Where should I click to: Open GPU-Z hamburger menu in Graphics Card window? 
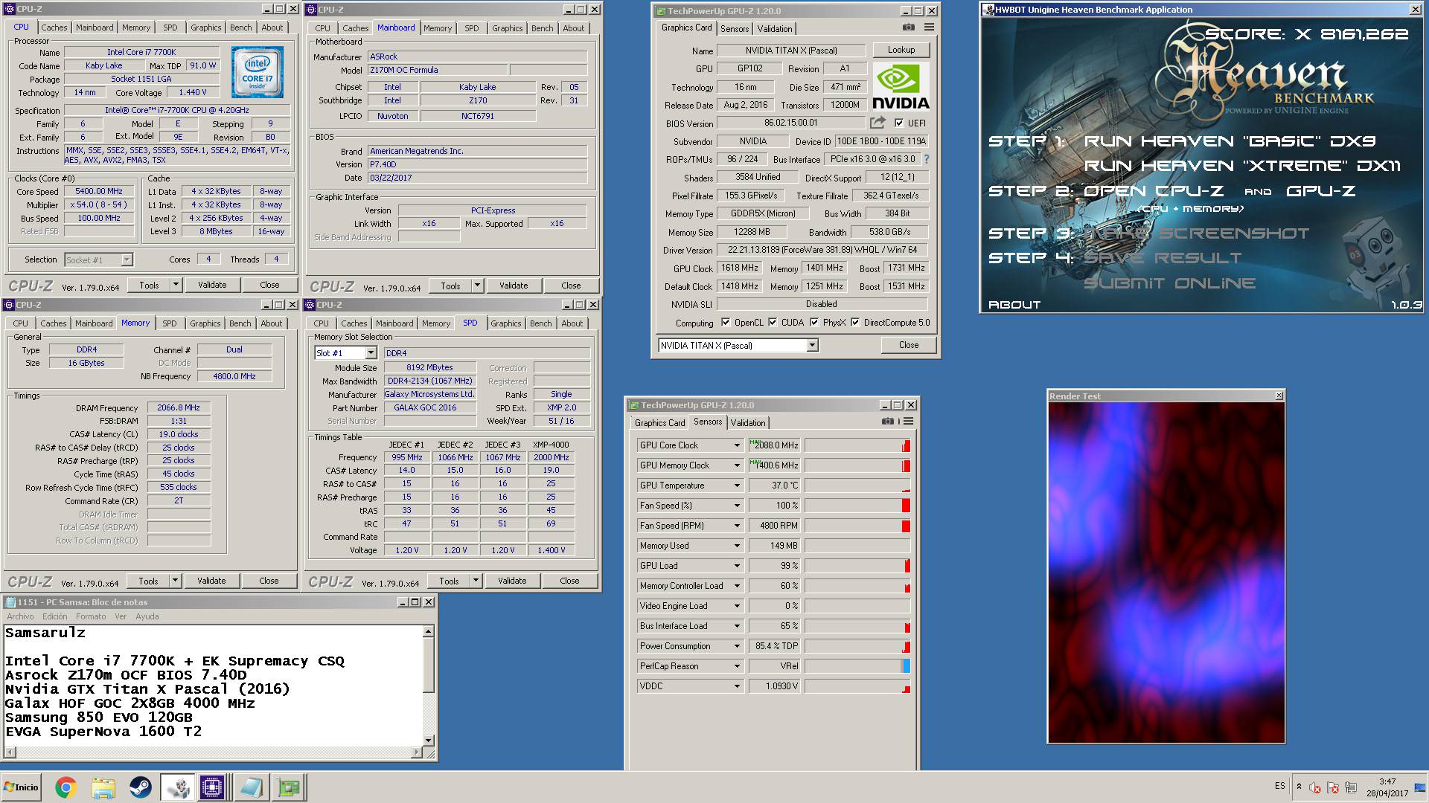[x=929, y=27]
